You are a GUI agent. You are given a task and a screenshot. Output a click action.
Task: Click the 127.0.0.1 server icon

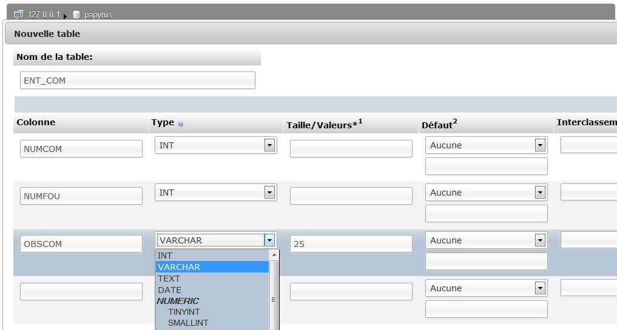pyautogui.click(x=18, y=15)
